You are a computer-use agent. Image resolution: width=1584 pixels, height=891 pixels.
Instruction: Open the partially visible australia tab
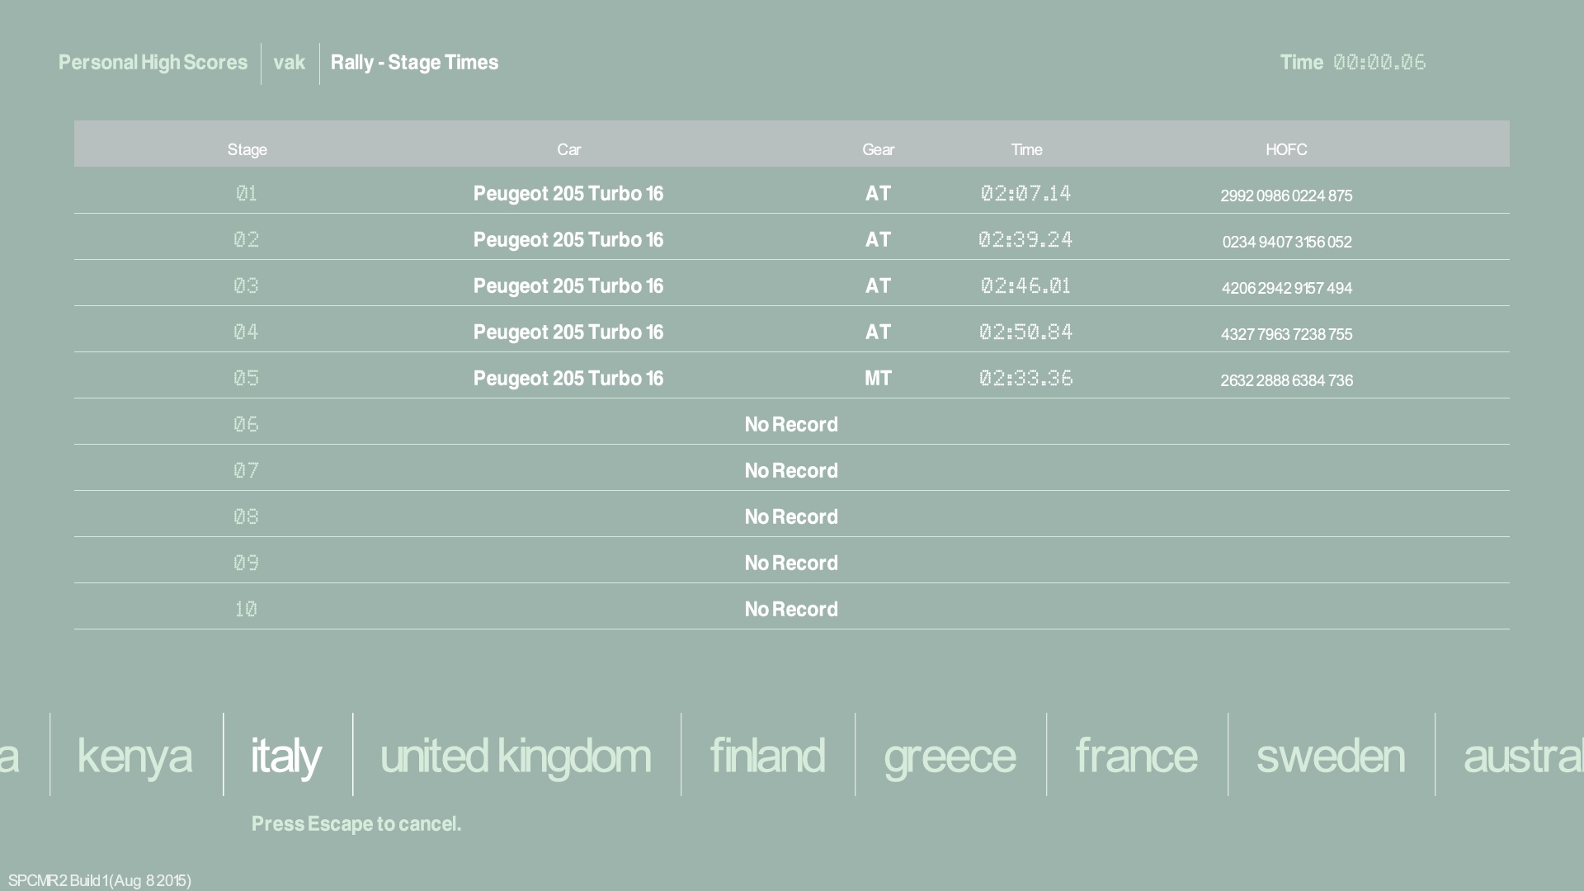(x=1522, y=755)
